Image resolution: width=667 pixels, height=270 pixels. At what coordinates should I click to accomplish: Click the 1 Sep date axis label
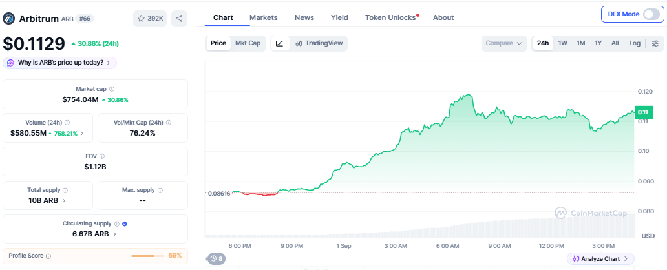click(343, 245)
